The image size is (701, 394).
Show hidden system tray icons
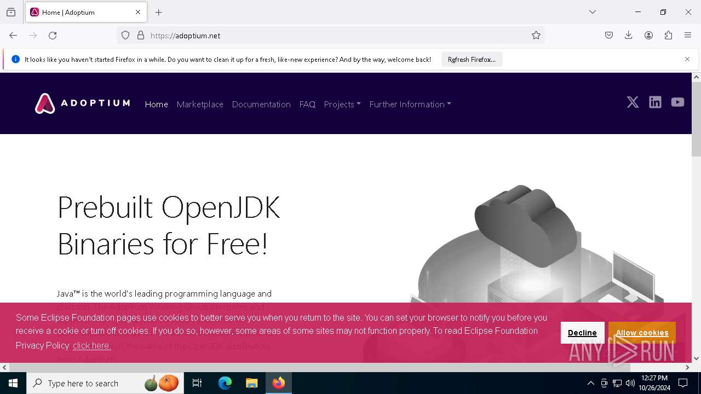point(590,383)
